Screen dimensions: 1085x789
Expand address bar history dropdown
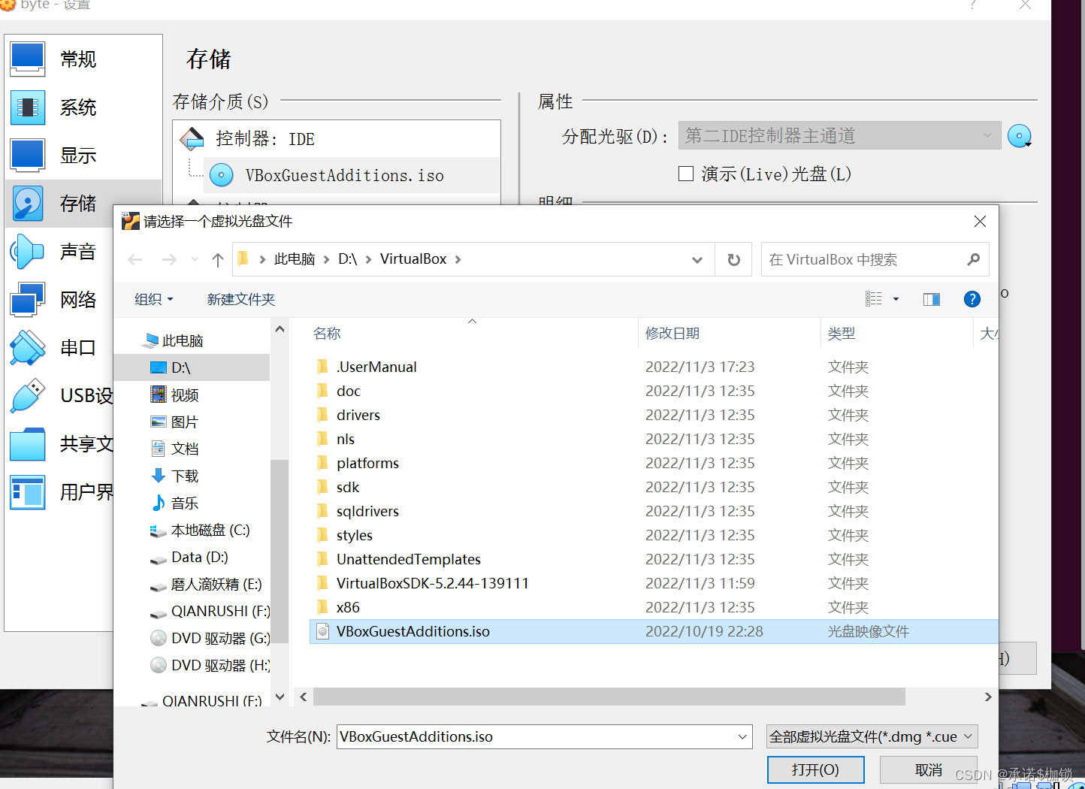pos(697,260)
